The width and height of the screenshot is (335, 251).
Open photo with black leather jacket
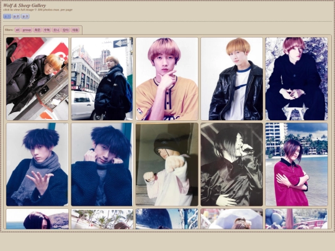(232, 79)
